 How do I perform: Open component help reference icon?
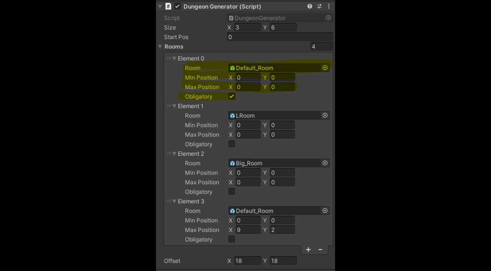[x=310, y=6]
